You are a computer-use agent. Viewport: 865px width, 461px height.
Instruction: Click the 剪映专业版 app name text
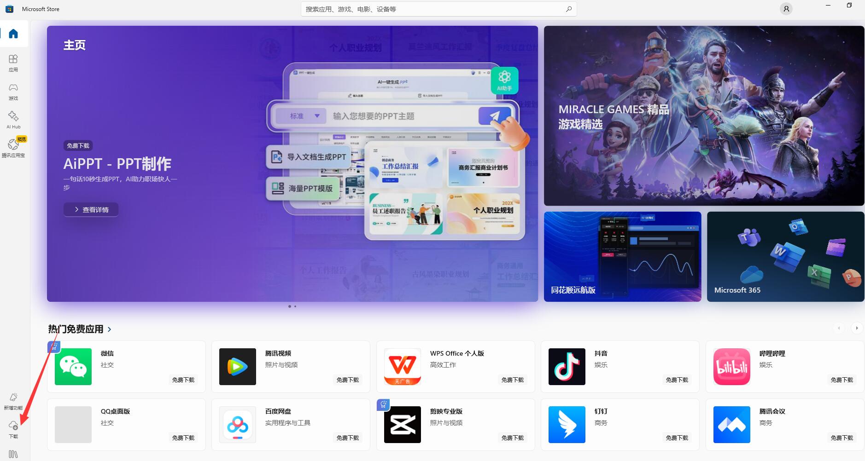pyautogui.click(x=446, y=411)
